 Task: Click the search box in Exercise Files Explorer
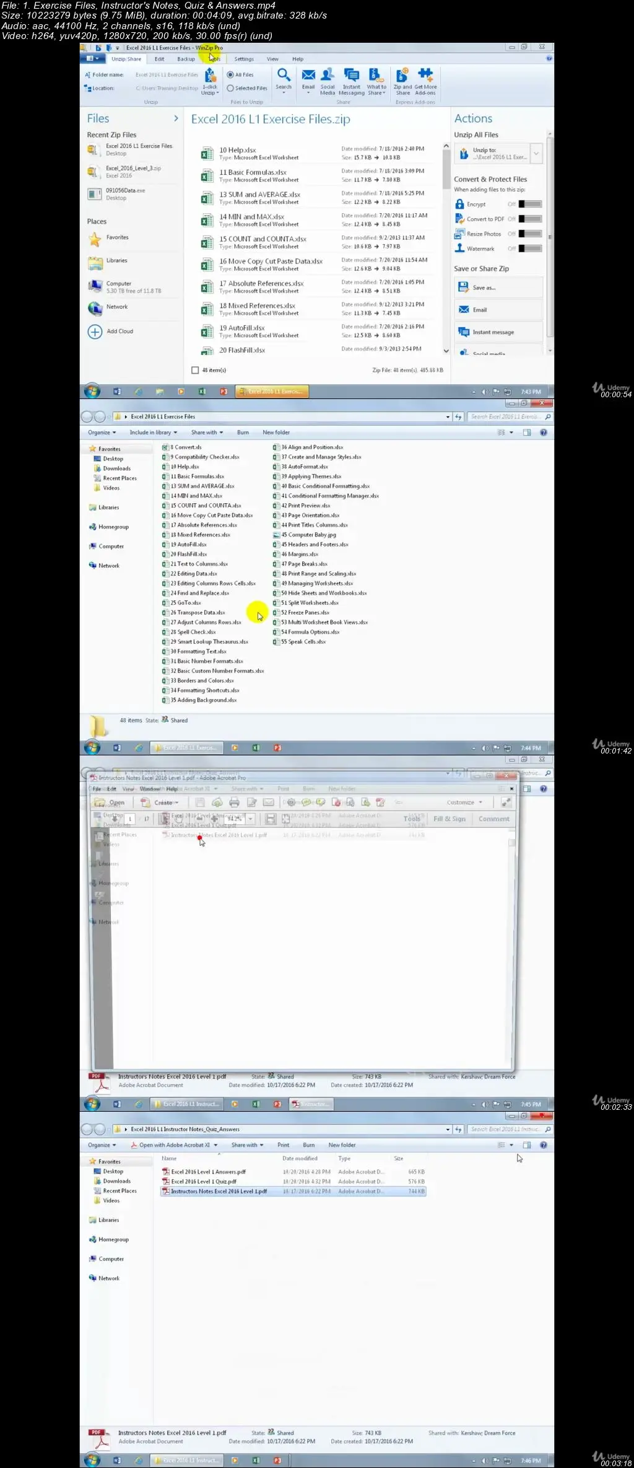point(510,417)
